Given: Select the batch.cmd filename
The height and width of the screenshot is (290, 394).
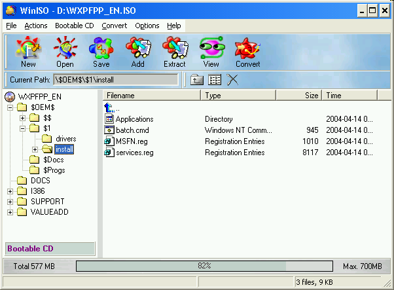Looking at the screenshot, I should [x=132, y=130].
